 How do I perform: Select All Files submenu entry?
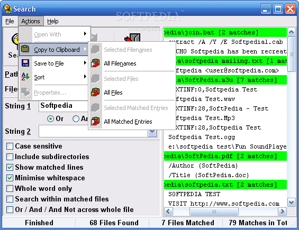click(132, 93)
